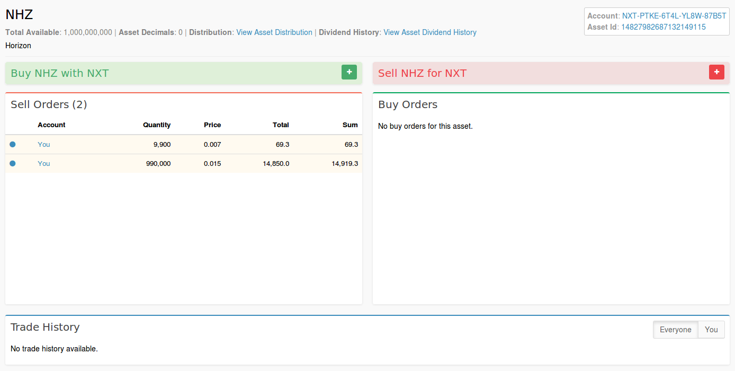Open the You account link in the 9,900 order row
Viewport: 735px width, 371px height.
point(44,144)
